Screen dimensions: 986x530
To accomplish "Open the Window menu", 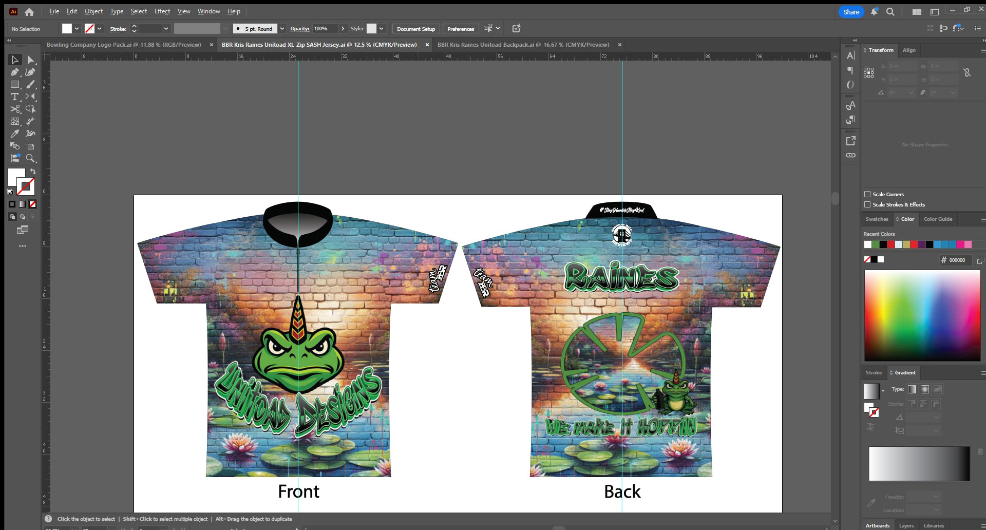I will 208,11.
